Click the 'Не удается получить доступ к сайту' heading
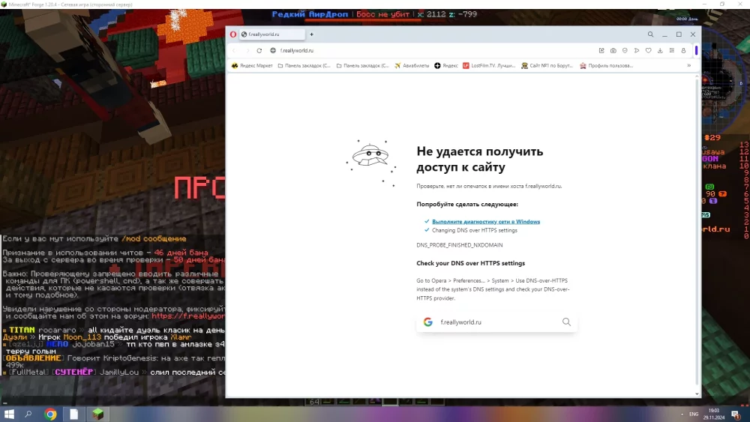This screenshot has height=422, width=750. coord(480,159)
